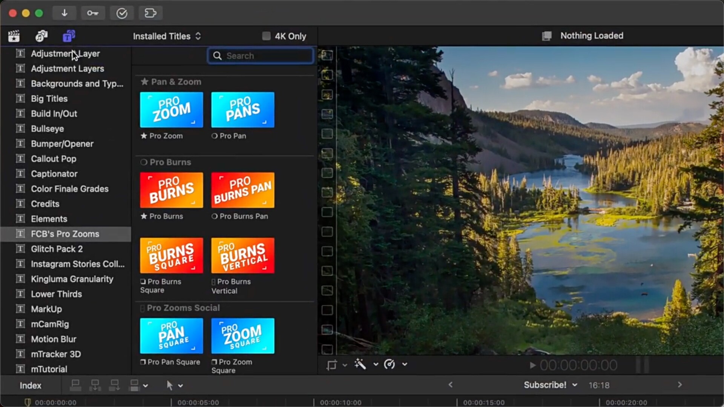
Task: Select the Pro Zoom Square thumbnail
Action: 243,336
